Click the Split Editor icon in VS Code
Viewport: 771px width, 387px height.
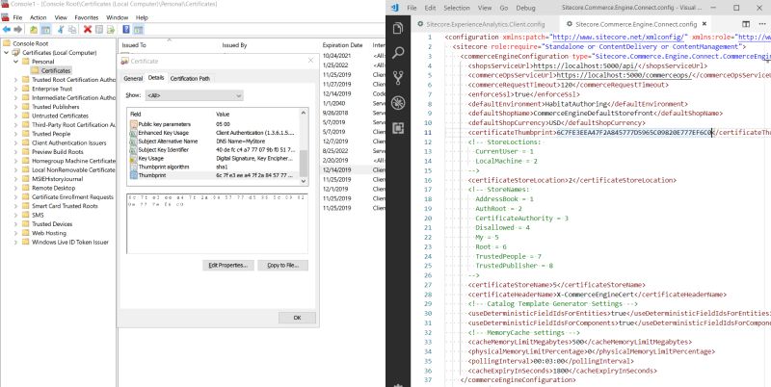(746, 24)
